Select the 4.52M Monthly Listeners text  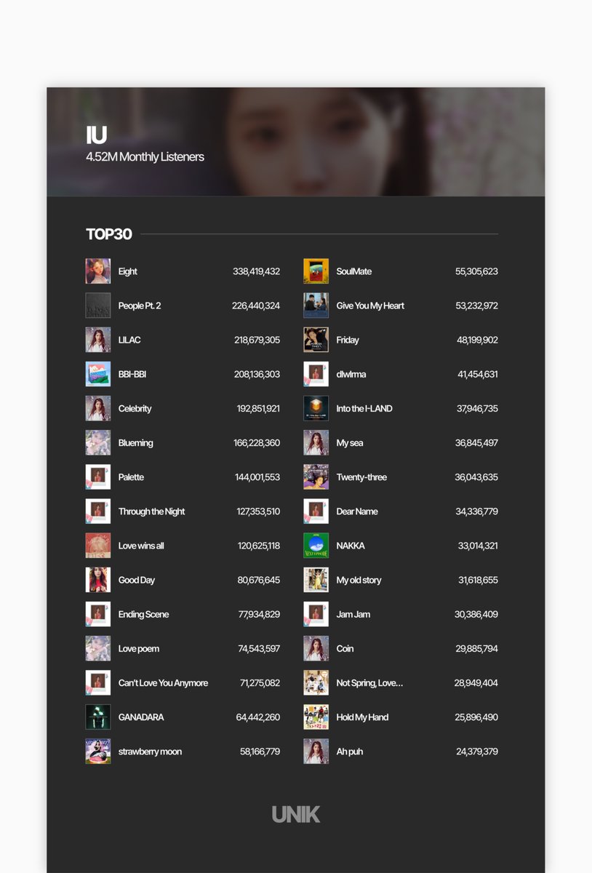click(x=145, y=156)
